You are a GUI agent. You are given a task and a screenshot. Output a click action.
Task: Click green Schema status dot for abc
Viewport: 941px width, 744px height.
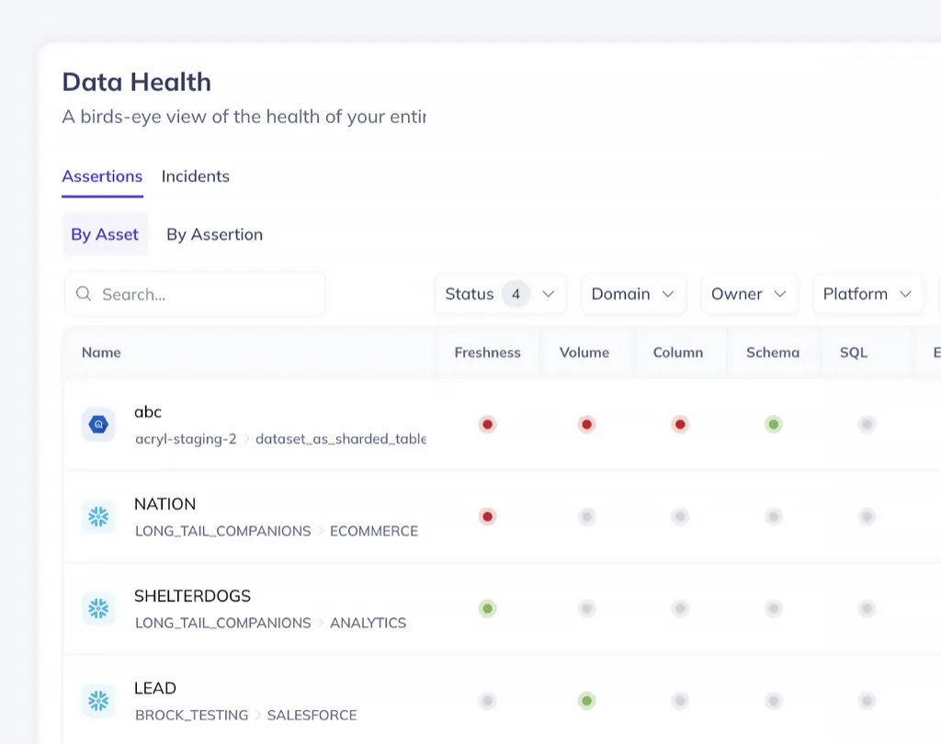774,424
